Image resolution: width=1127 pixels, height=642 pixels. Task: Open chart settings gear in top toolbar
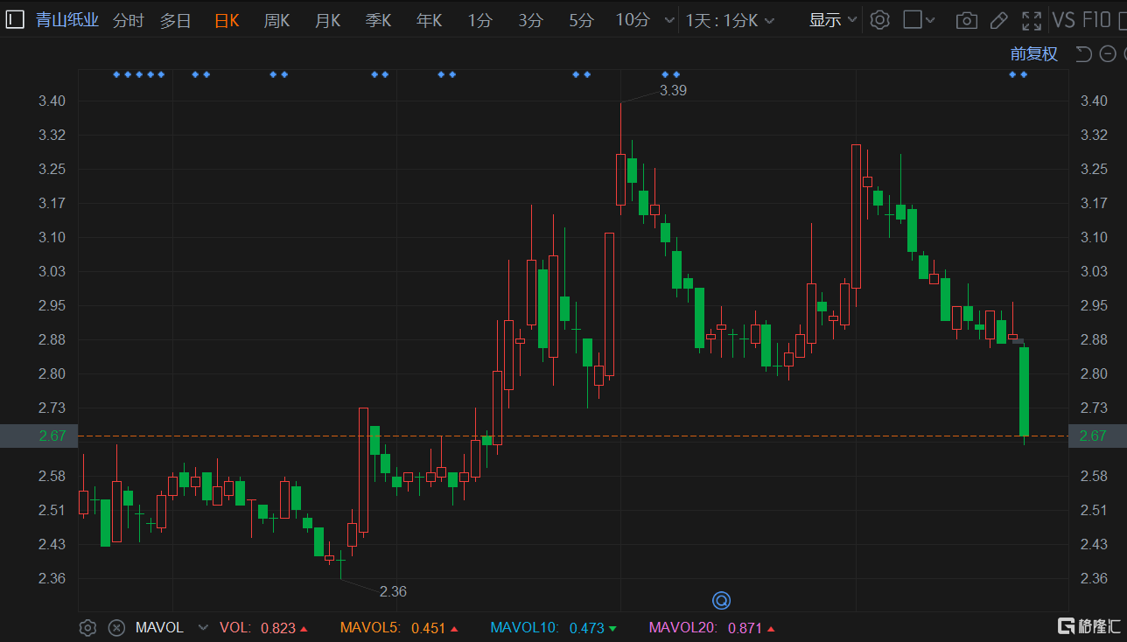[880, 19]
